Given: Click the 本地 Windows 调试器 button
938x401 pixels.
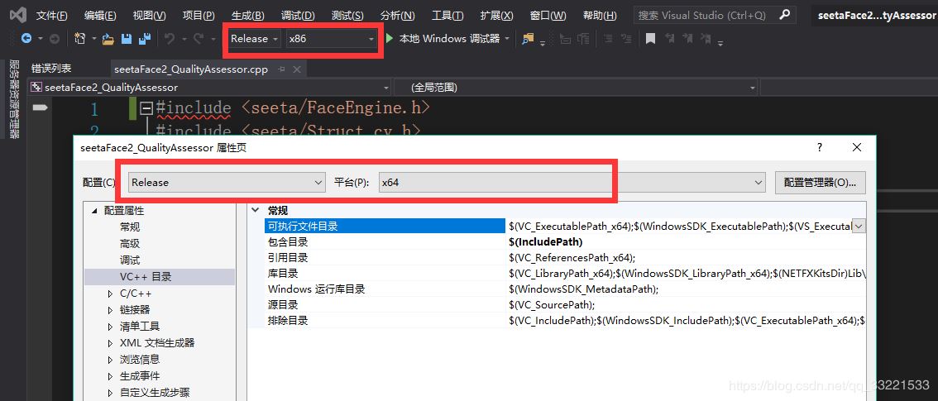Looking at the screenshot, I should click(x=449, y=39).
